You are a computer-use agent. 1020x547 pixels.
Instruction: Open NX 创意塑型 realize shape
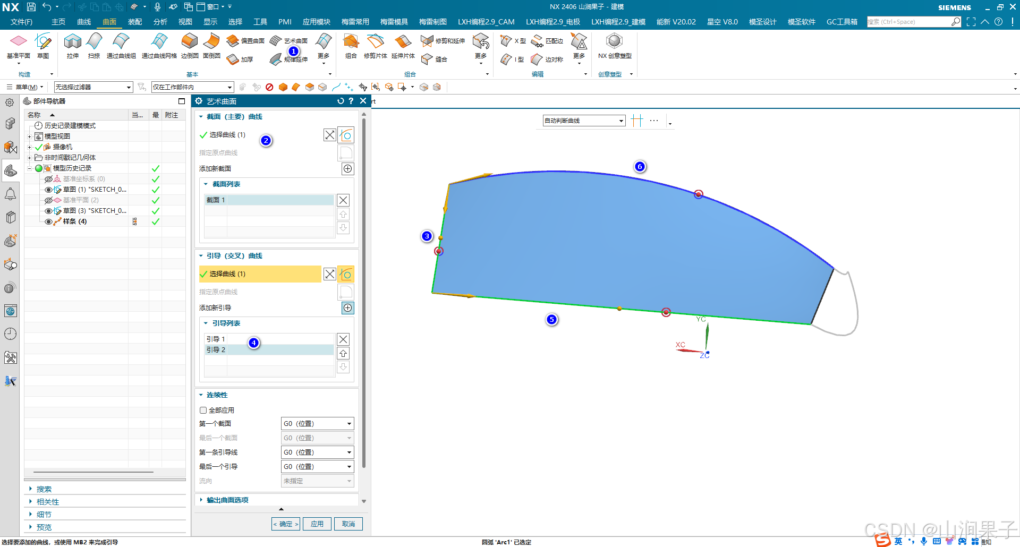[x=615, y=46]
